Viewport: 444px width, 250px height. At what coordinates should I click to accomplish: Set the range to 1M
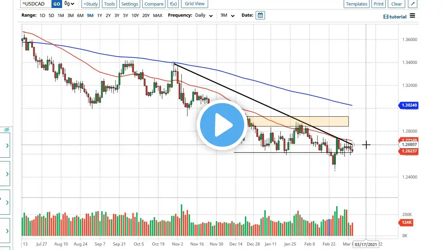61,15
